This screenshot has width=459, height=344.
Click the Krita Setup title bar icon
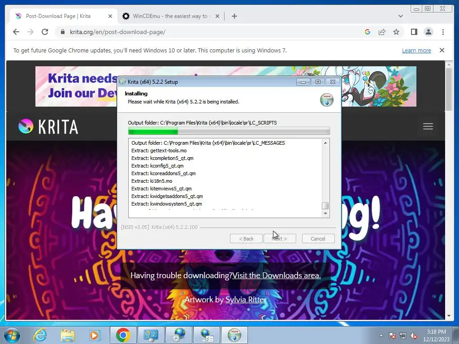123,82
